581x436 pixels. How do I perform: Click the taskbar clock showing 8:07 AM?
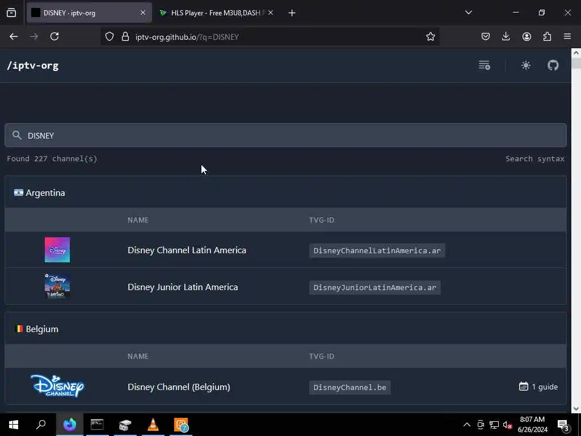532,425
